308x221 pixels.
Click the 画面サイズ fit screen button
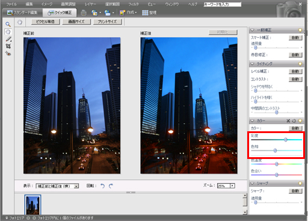[76, 22]
